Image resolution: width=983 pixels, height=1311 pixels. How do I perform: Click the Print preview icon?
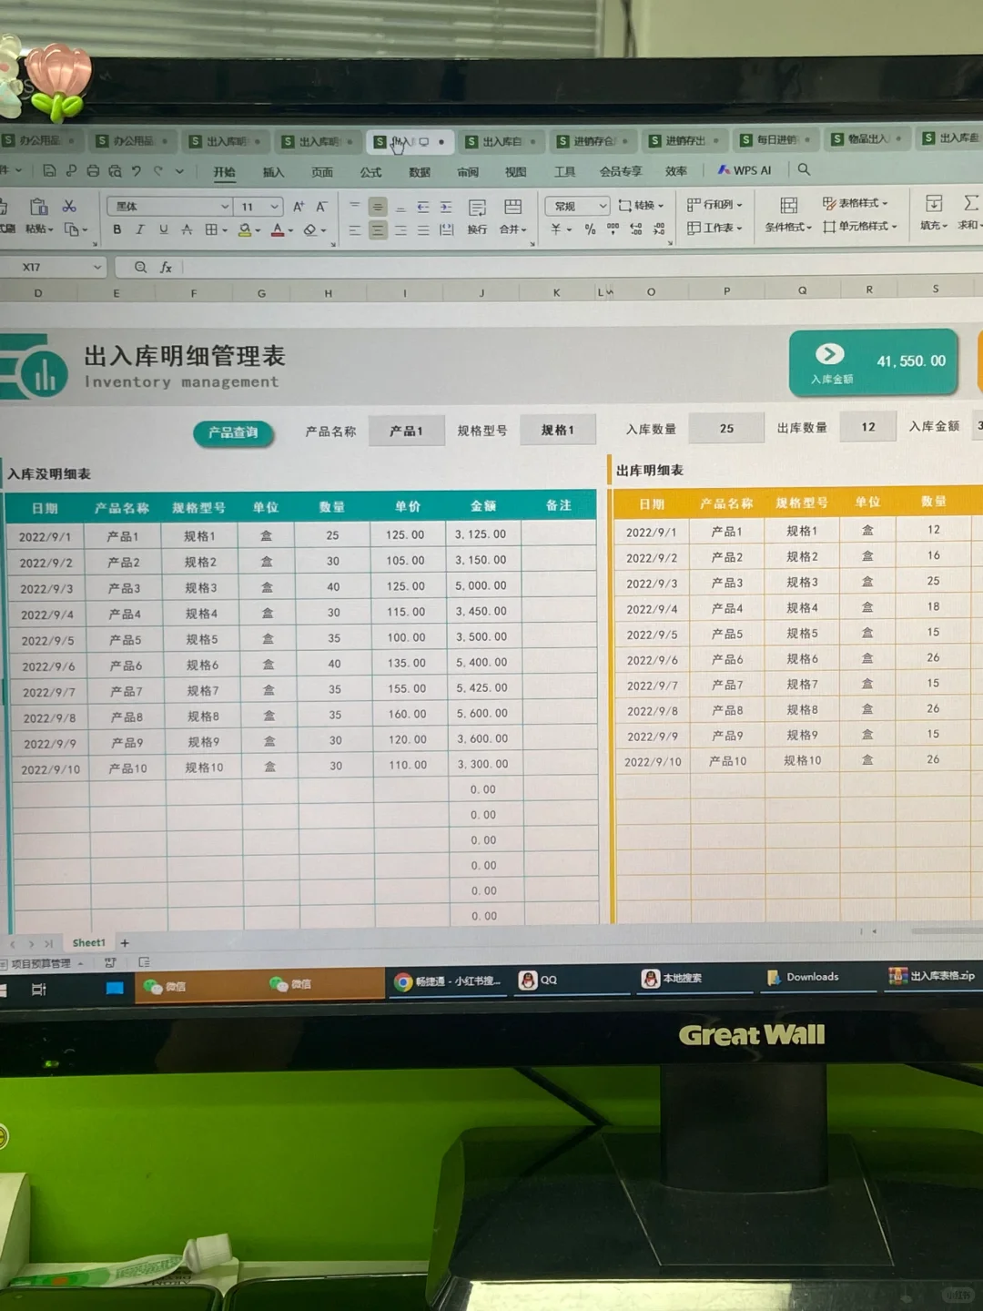[x=115, y=170]
